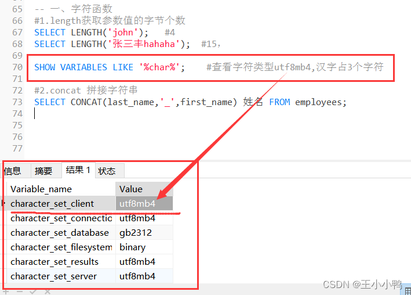Click the FROM keyword on line 73

click(x=279, y=102)
